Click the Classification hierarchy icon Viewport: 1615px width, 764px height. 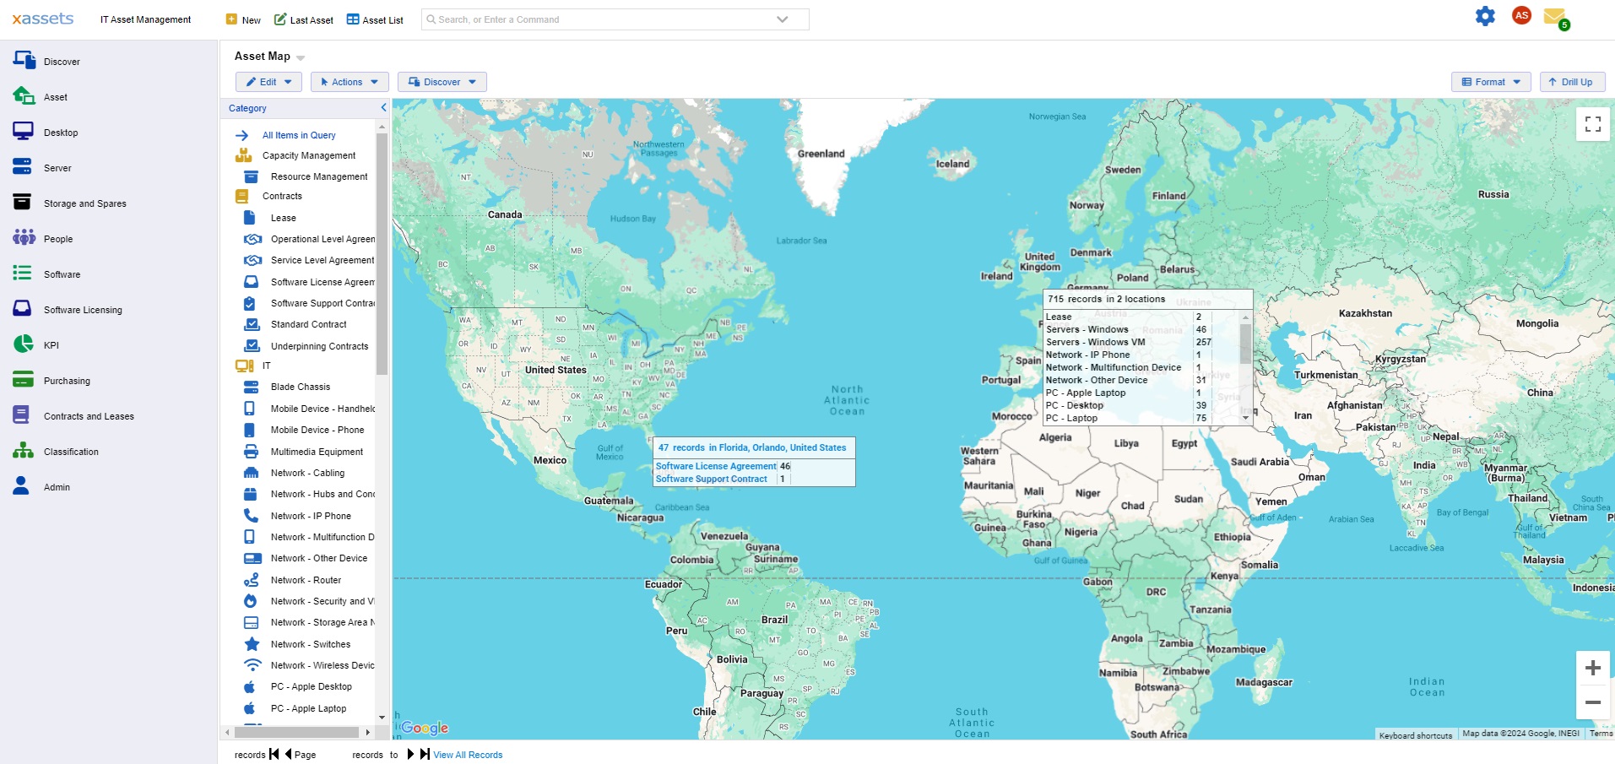(x=23, y=450)
